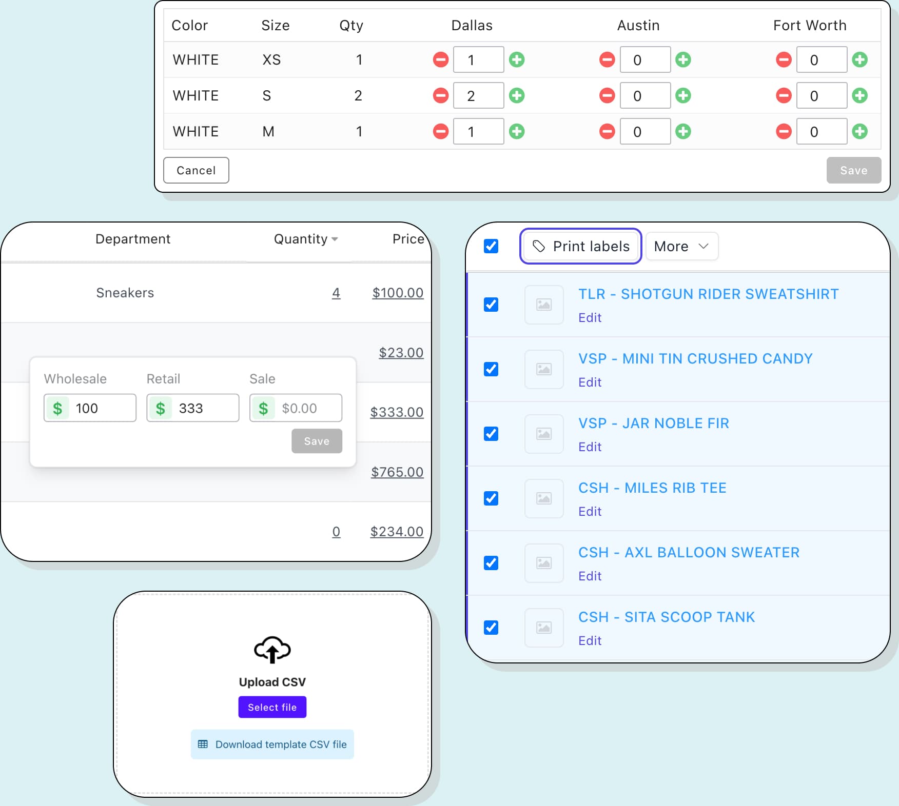This screenshot has height=806, width=899.
Task: Click Edit under VSP - MINI TIN CRUSHED CANDY
Action: [x=590, y=382]
